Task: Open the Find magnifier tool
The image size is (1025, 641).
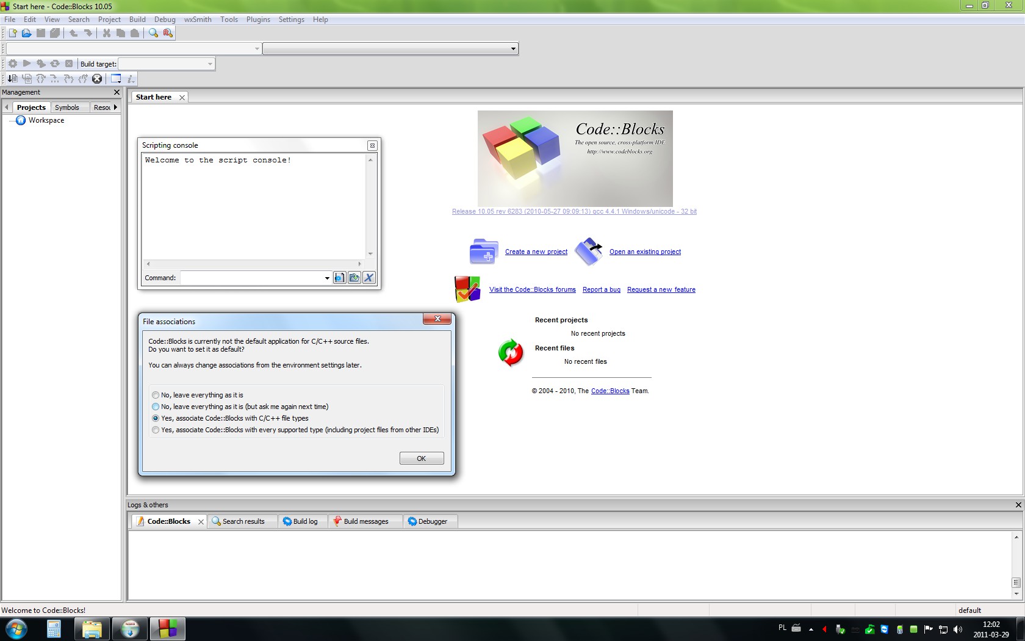Action: (153, 33)
